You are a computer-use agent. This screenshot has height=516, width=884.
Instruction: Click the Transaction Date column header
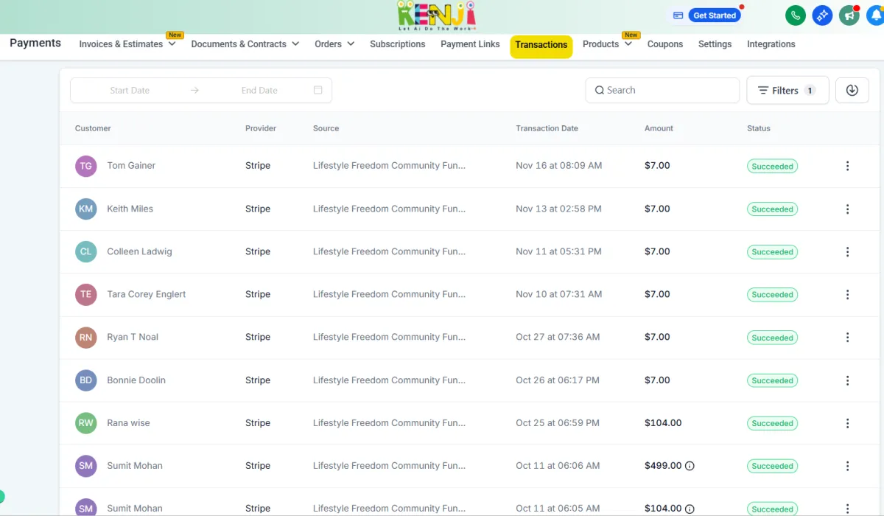[x=547, y=128]
